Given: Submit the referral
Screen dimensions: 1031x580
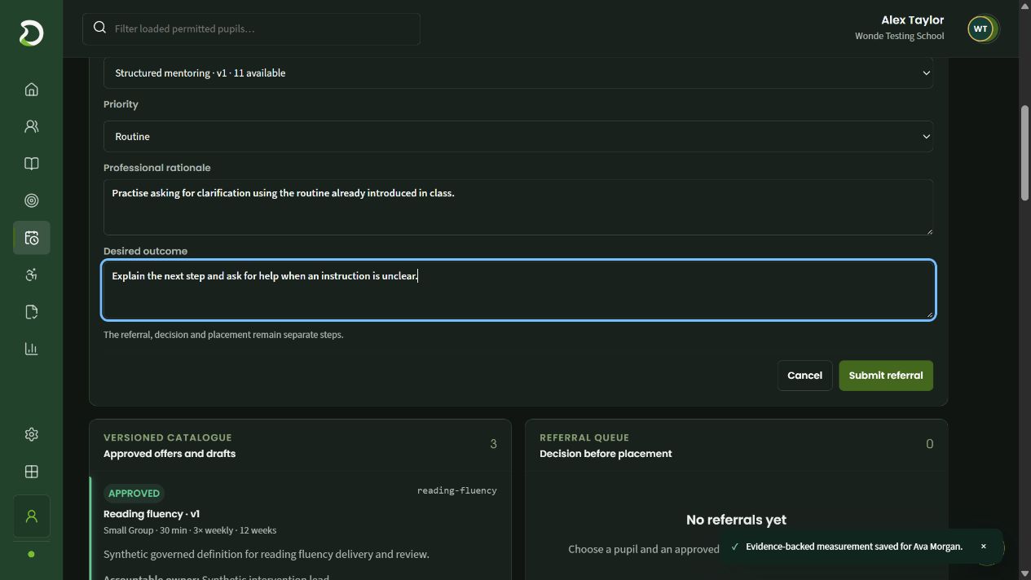Looking at the screenshot, I should pos(886,376).
